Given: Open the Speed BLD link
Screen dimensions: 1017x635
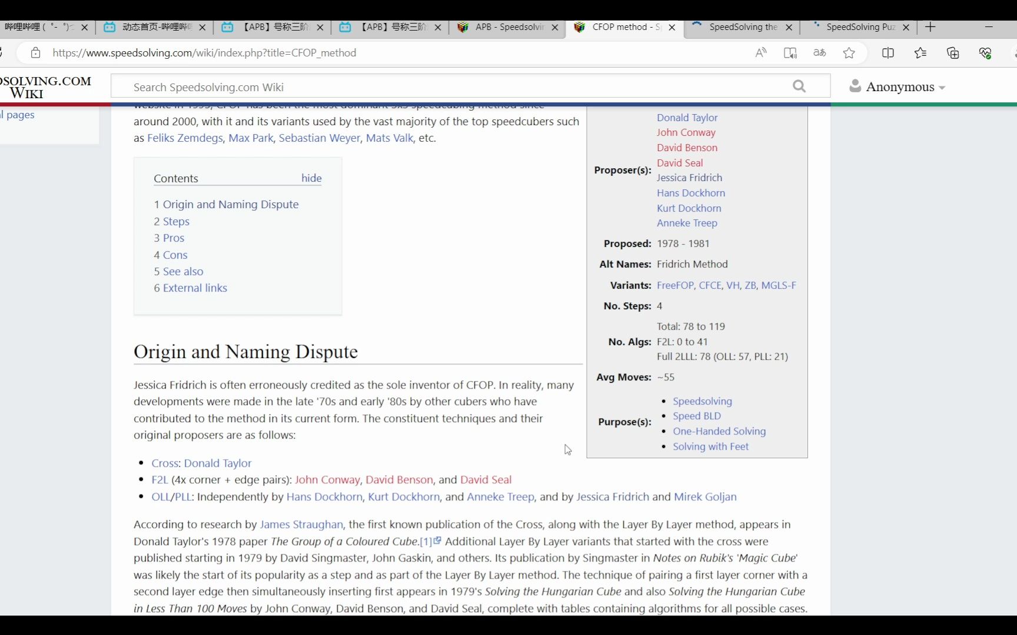Looking at the screenshot, I should pyautogui.click(x=697, y=416).
